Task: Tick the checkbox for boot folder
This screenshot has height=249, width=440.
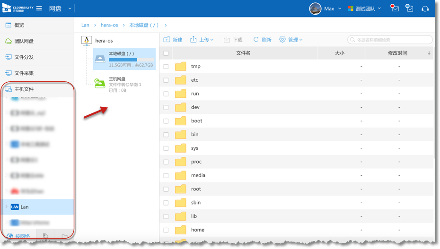Action: coord(166,121)
